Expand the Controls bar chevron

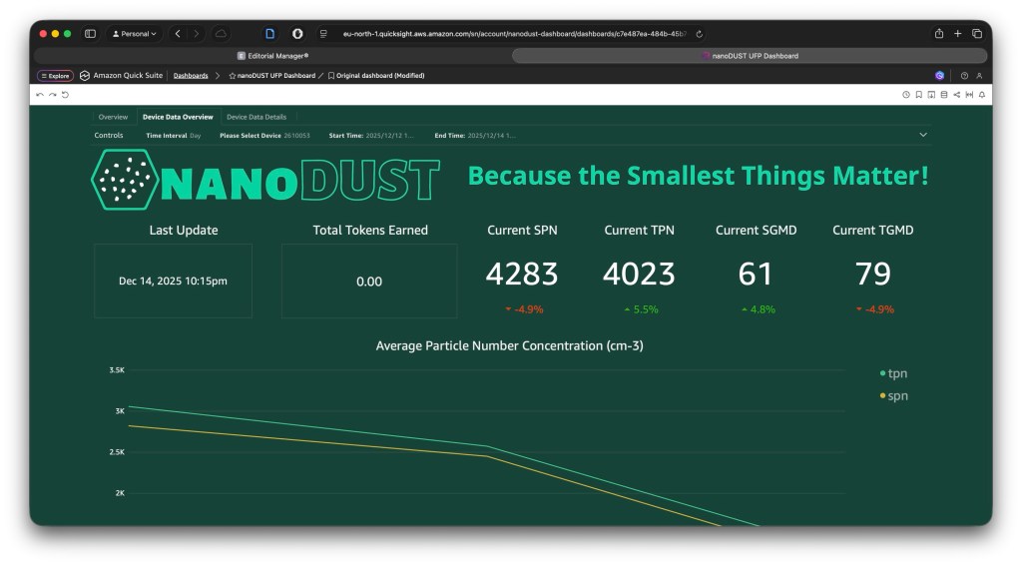[x=923, y=135]
